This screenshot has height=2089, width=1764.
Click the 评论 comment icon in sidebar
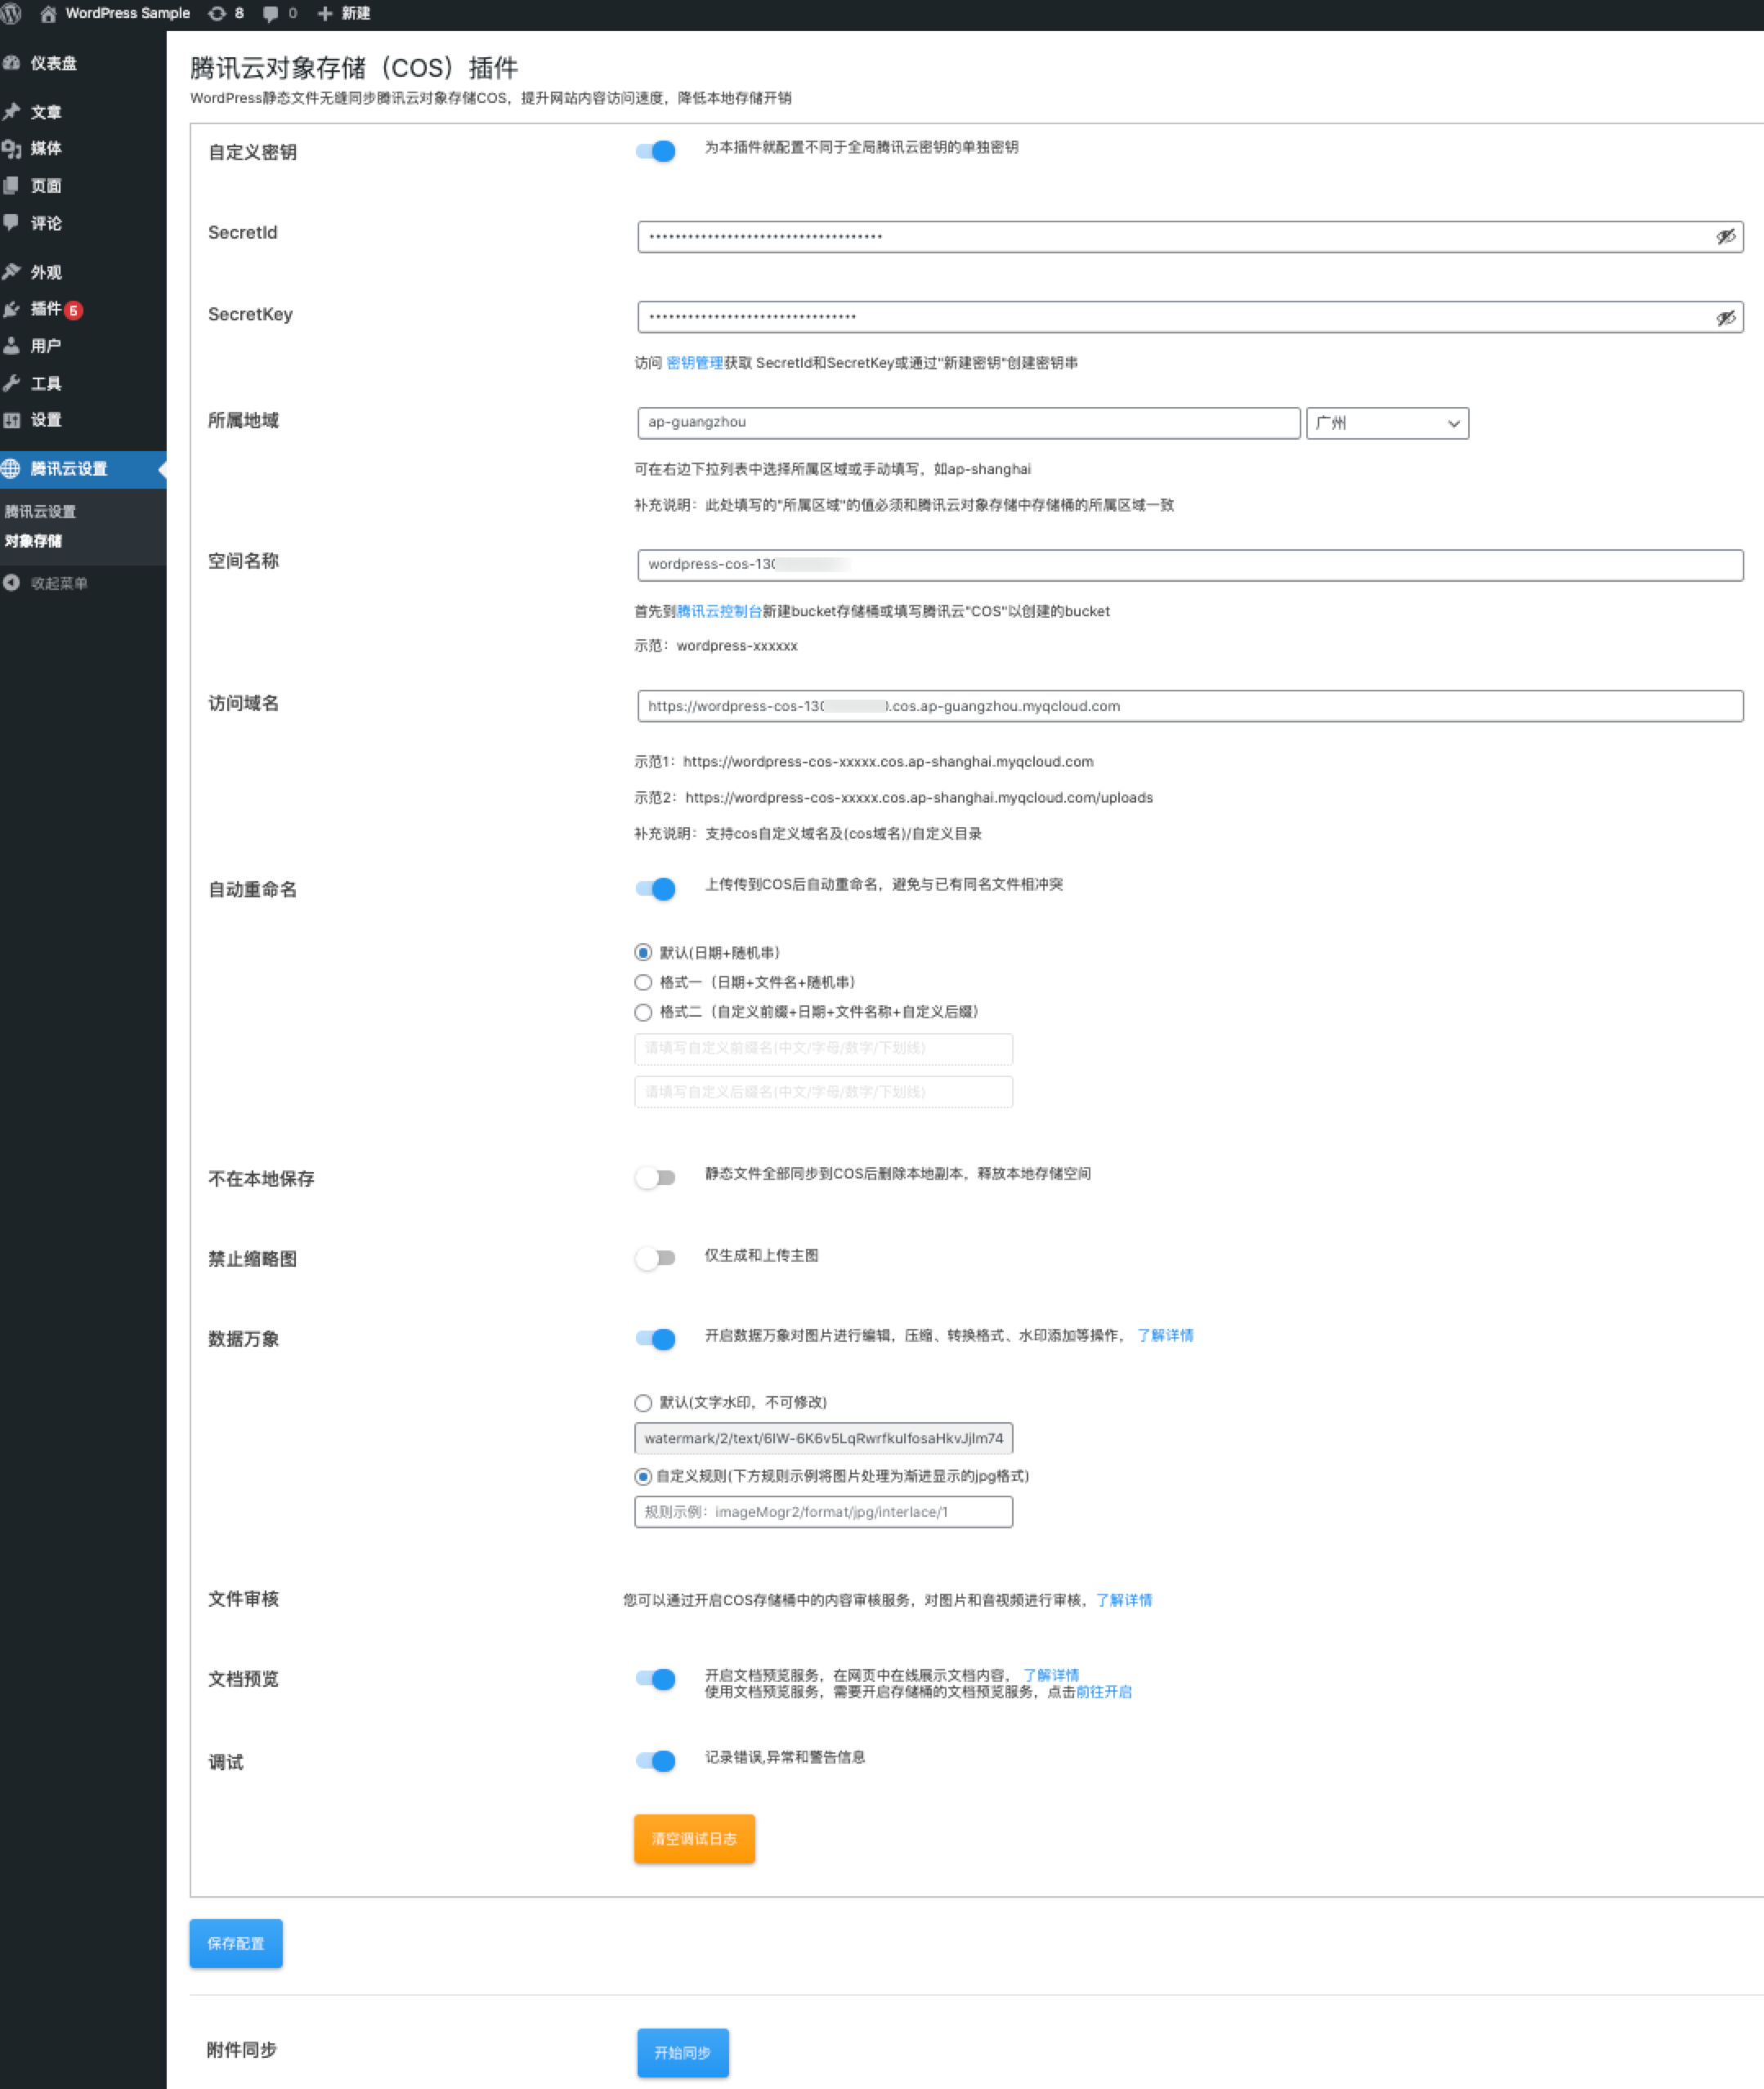[x=12, y=223]
